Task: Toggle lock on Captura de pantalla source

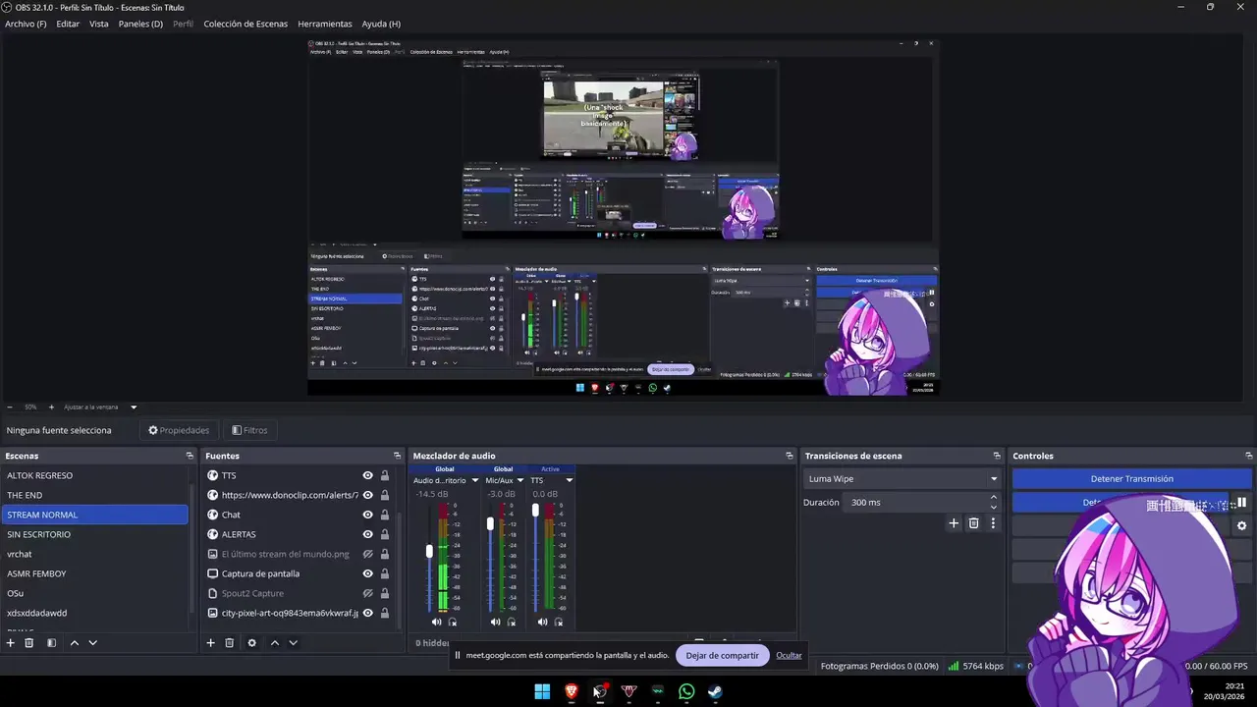Action: tap(385, 573)
